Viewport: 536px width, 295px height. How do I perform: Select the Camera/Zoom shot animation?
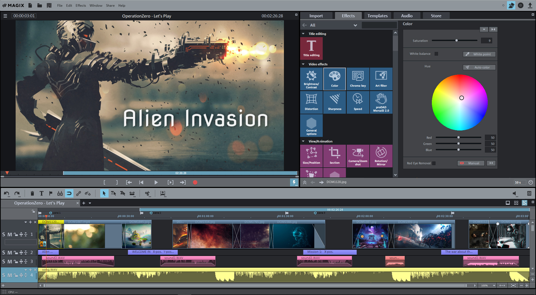[x=358, y=156]
